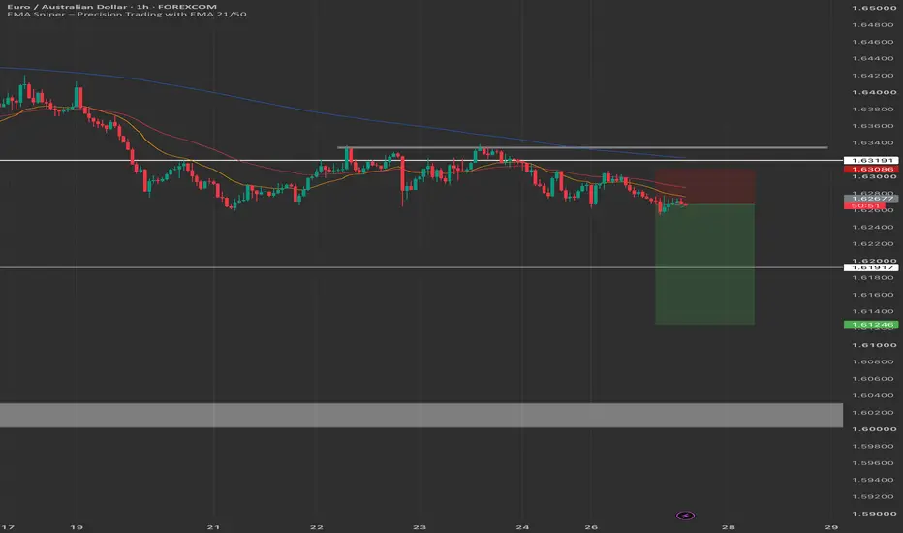Click the 1.64800 price axis label
This screenshot has height=533, width=903.
tap(874, 25)
